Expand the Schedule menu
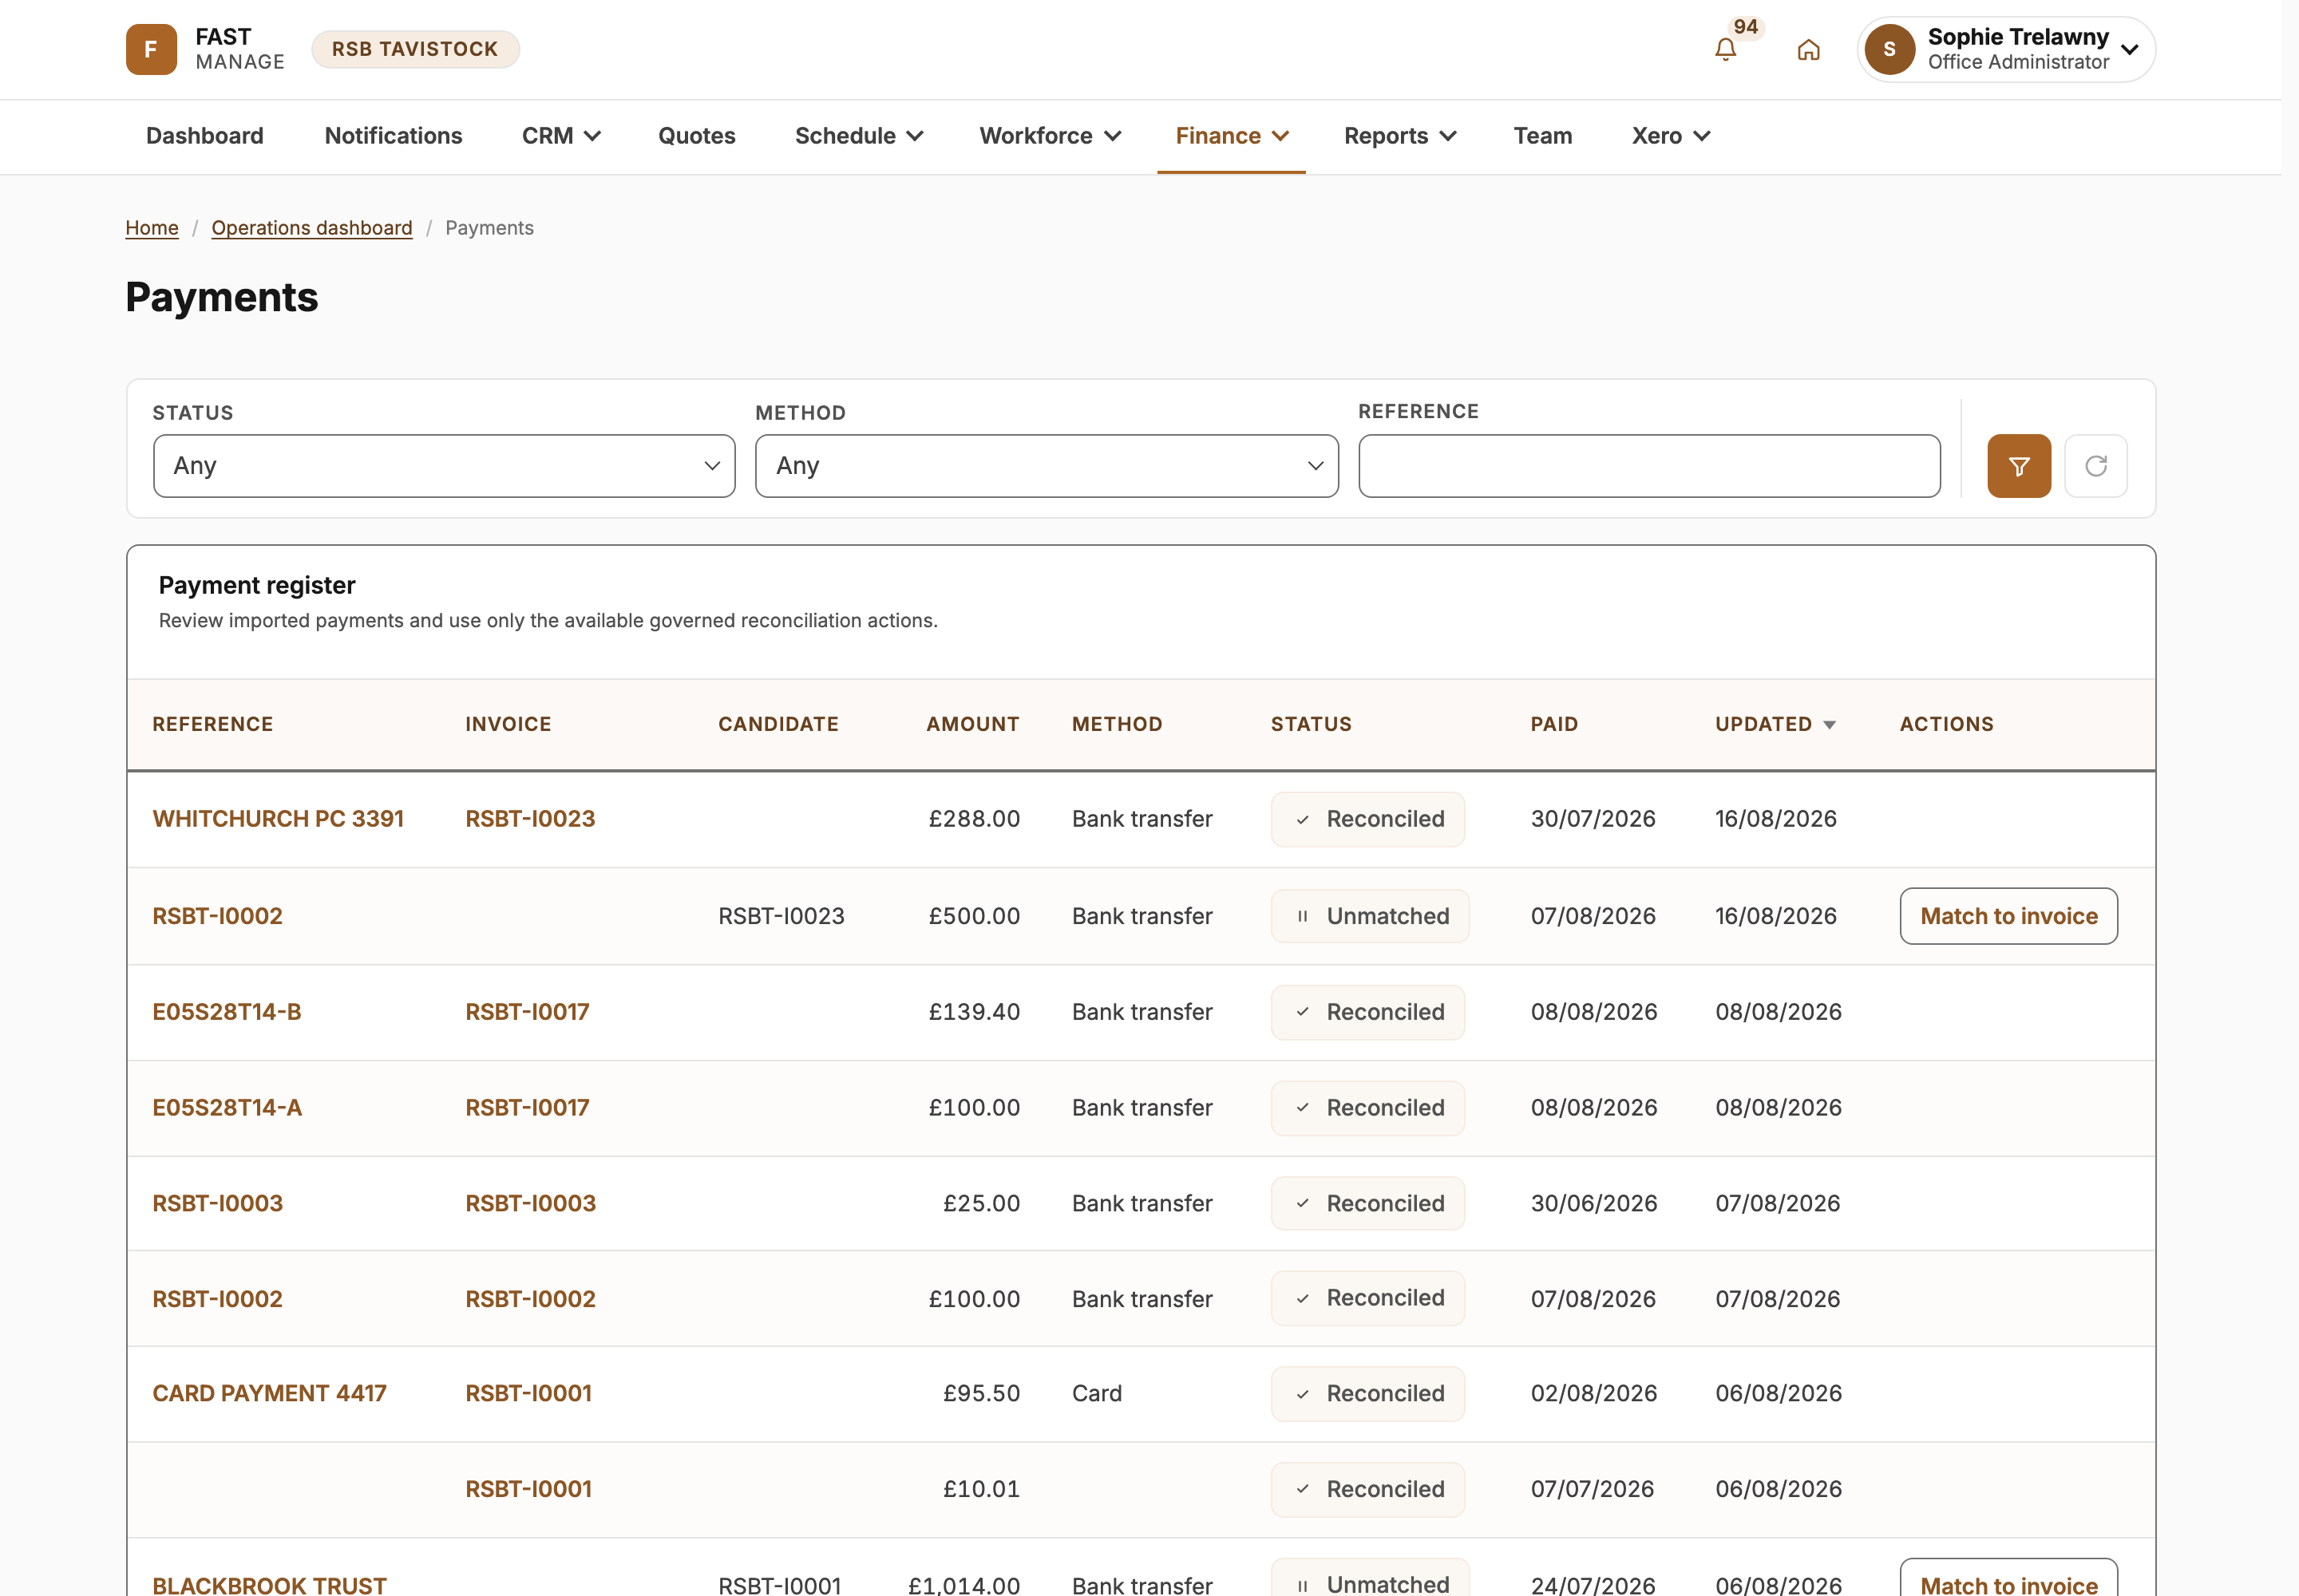Image resolution: width=2299 pixels, height=1596 pixels. point(858,136)
